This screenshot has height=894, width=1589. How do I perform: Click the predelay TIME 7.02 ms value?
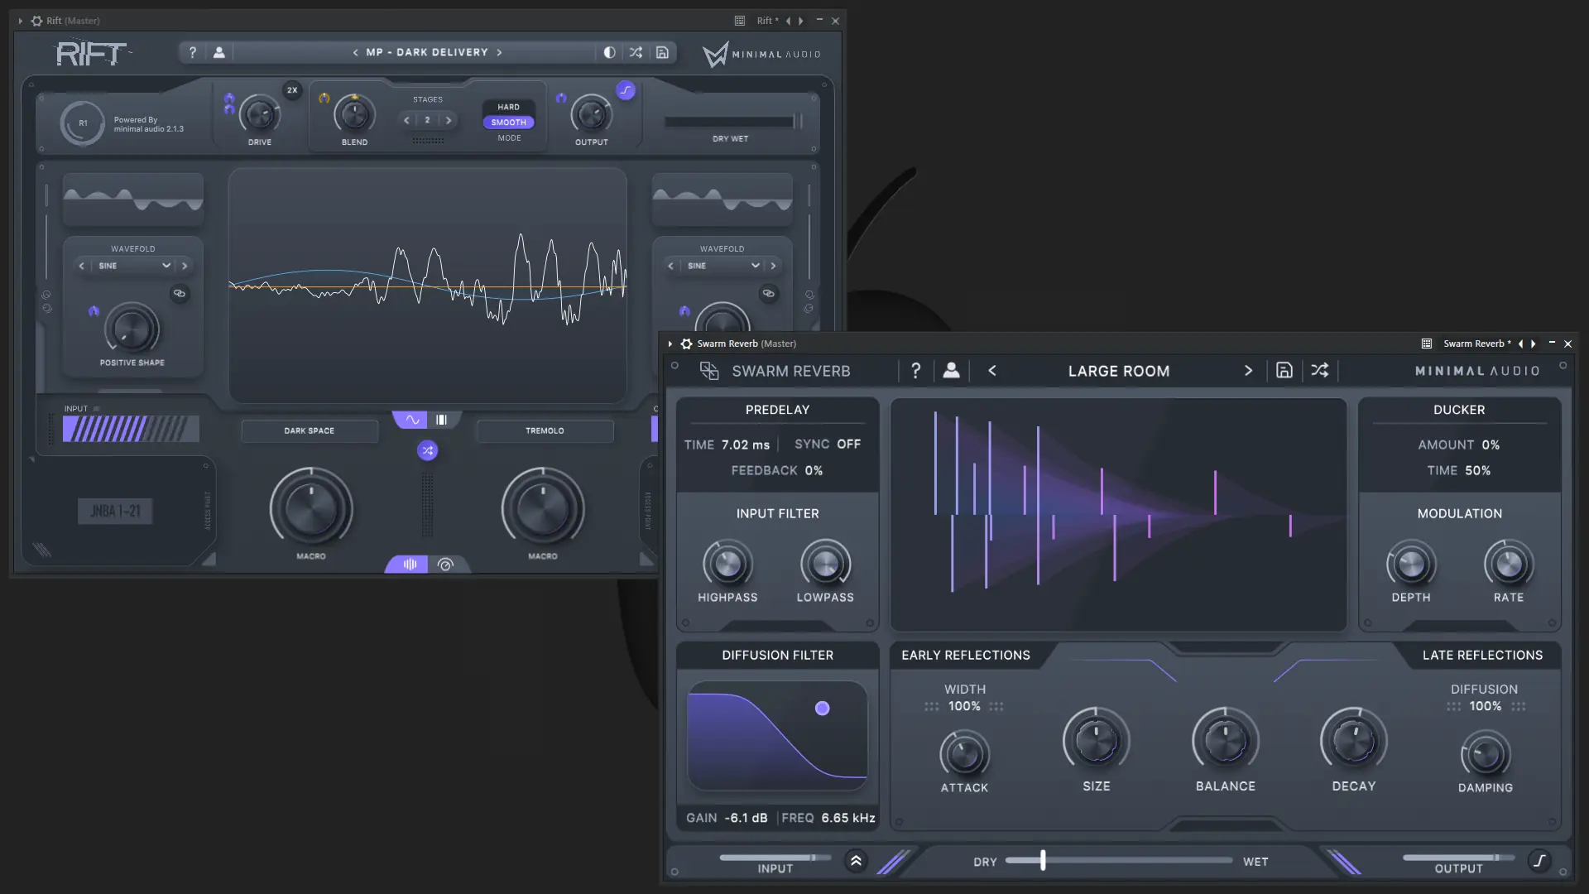745,445
